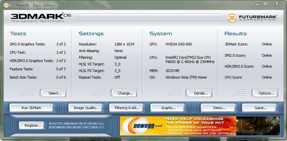
Task: Open results Options
Action: 265,93
